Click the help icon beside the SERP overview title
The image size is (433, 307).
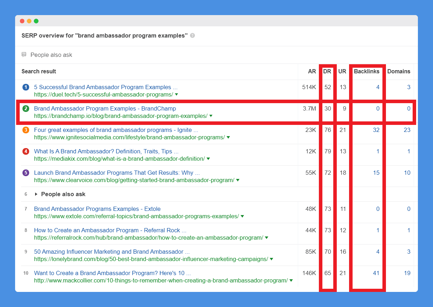pyautogui.click(x=192, y=35)
